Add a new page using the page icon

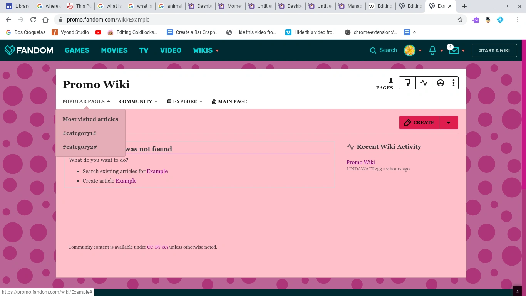(407, 83)
